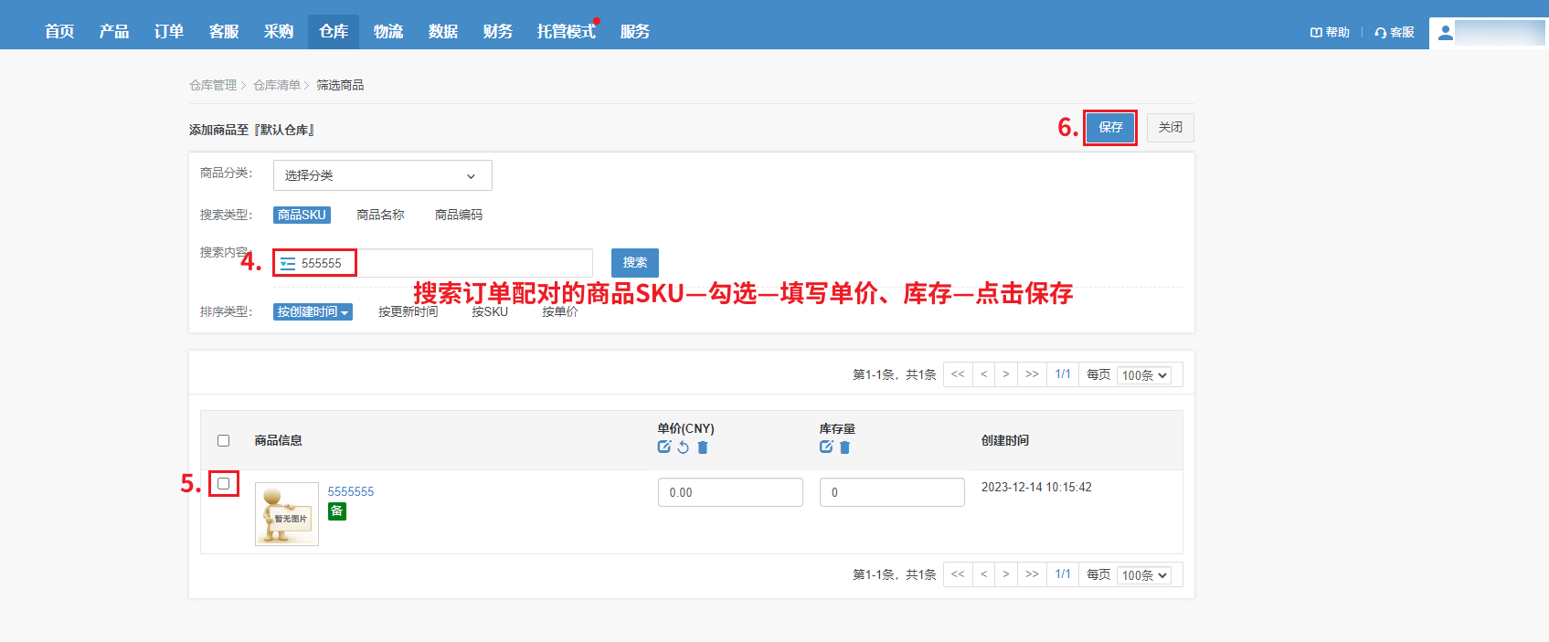Open the top-bar 客服 menu beside 订单
1549x642 pixels.
pyautogui.click(x=224, y=32)
